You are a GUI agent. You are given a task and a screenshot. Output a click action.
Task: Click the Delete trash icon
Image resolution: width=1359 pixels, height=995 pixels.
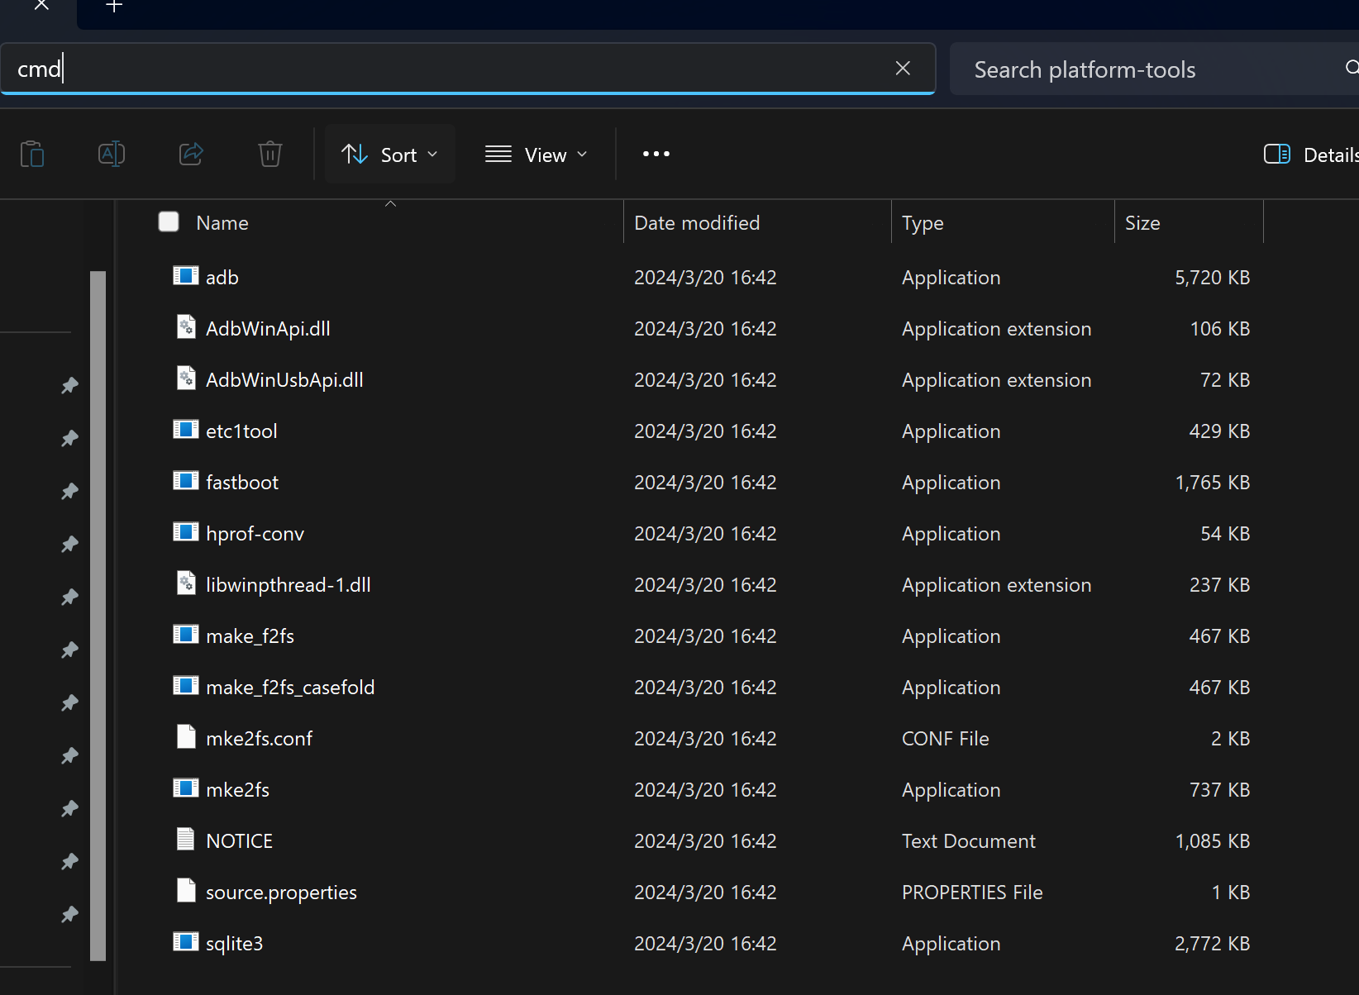(270, 155)
